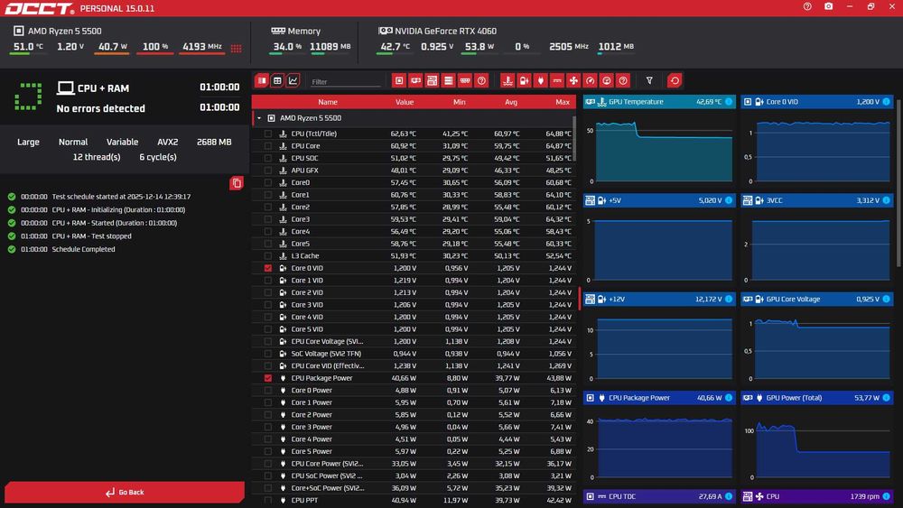Click the +5V graph header
Screen dimensions: 903x508
(659, 200)
